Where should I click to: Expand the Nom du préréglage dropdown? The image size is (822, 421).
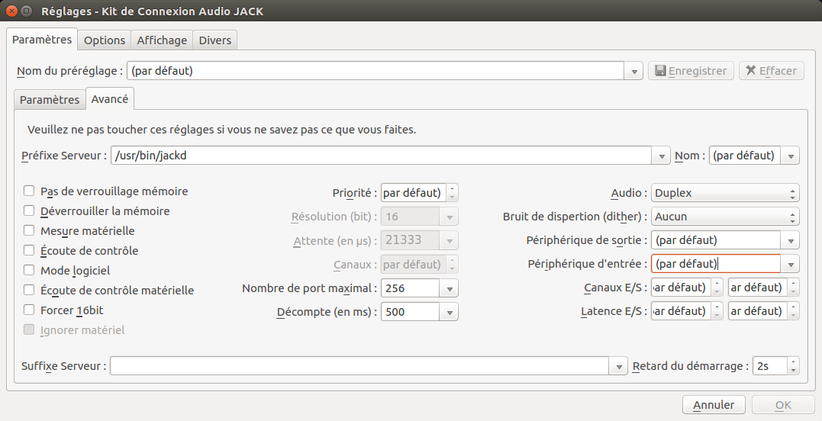tap(634, 72)
